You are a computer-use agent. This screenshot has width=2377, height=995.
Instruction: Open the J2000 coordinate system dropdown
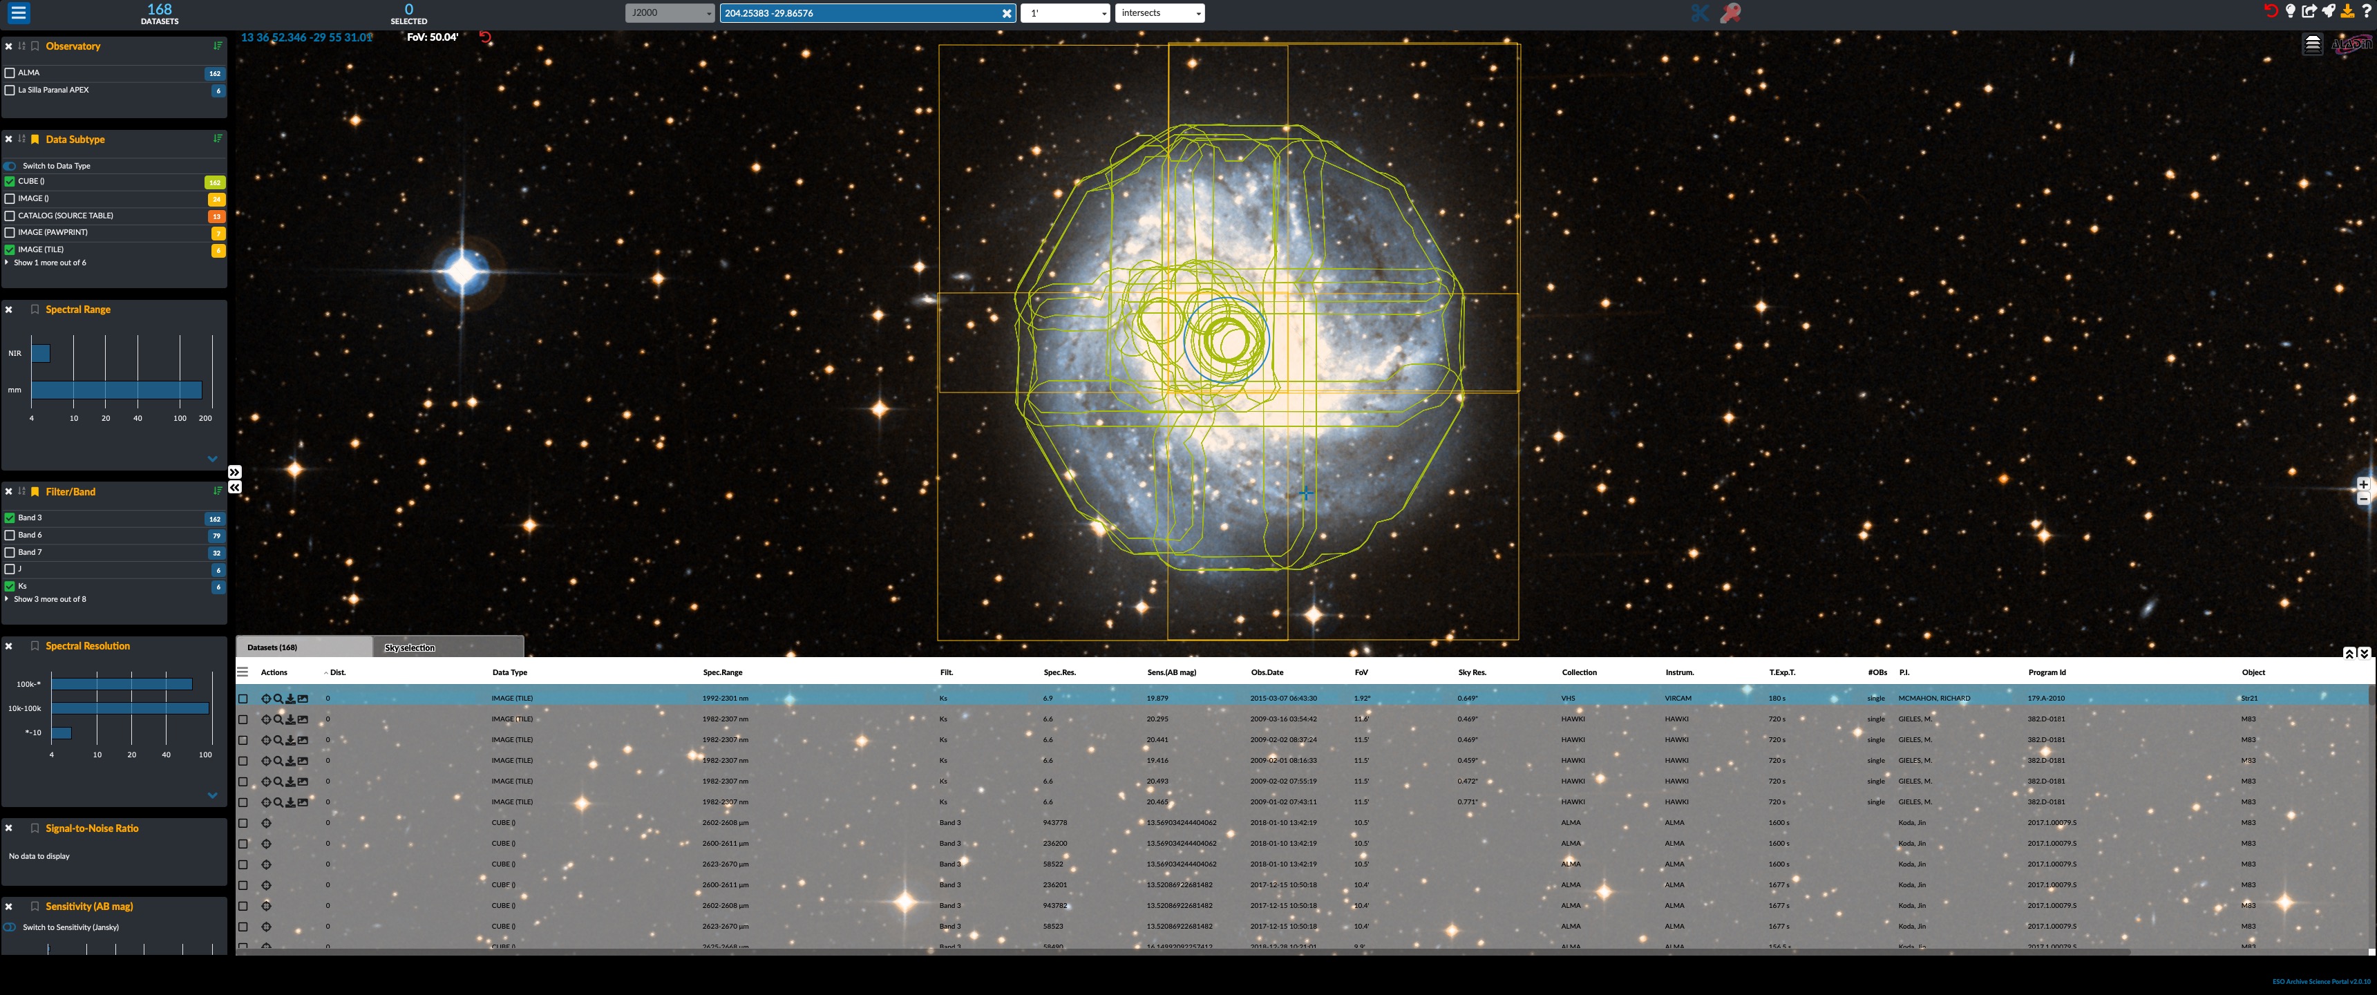(x=670, y=13)
